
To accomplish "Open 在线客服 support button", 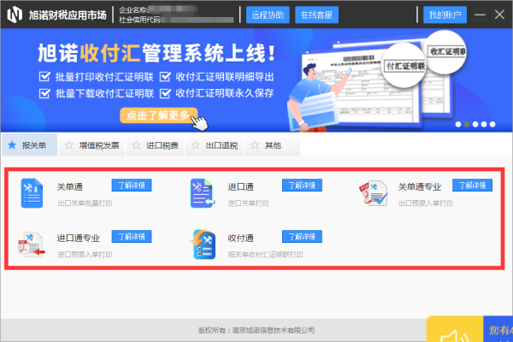I will (x=316, y=15).
